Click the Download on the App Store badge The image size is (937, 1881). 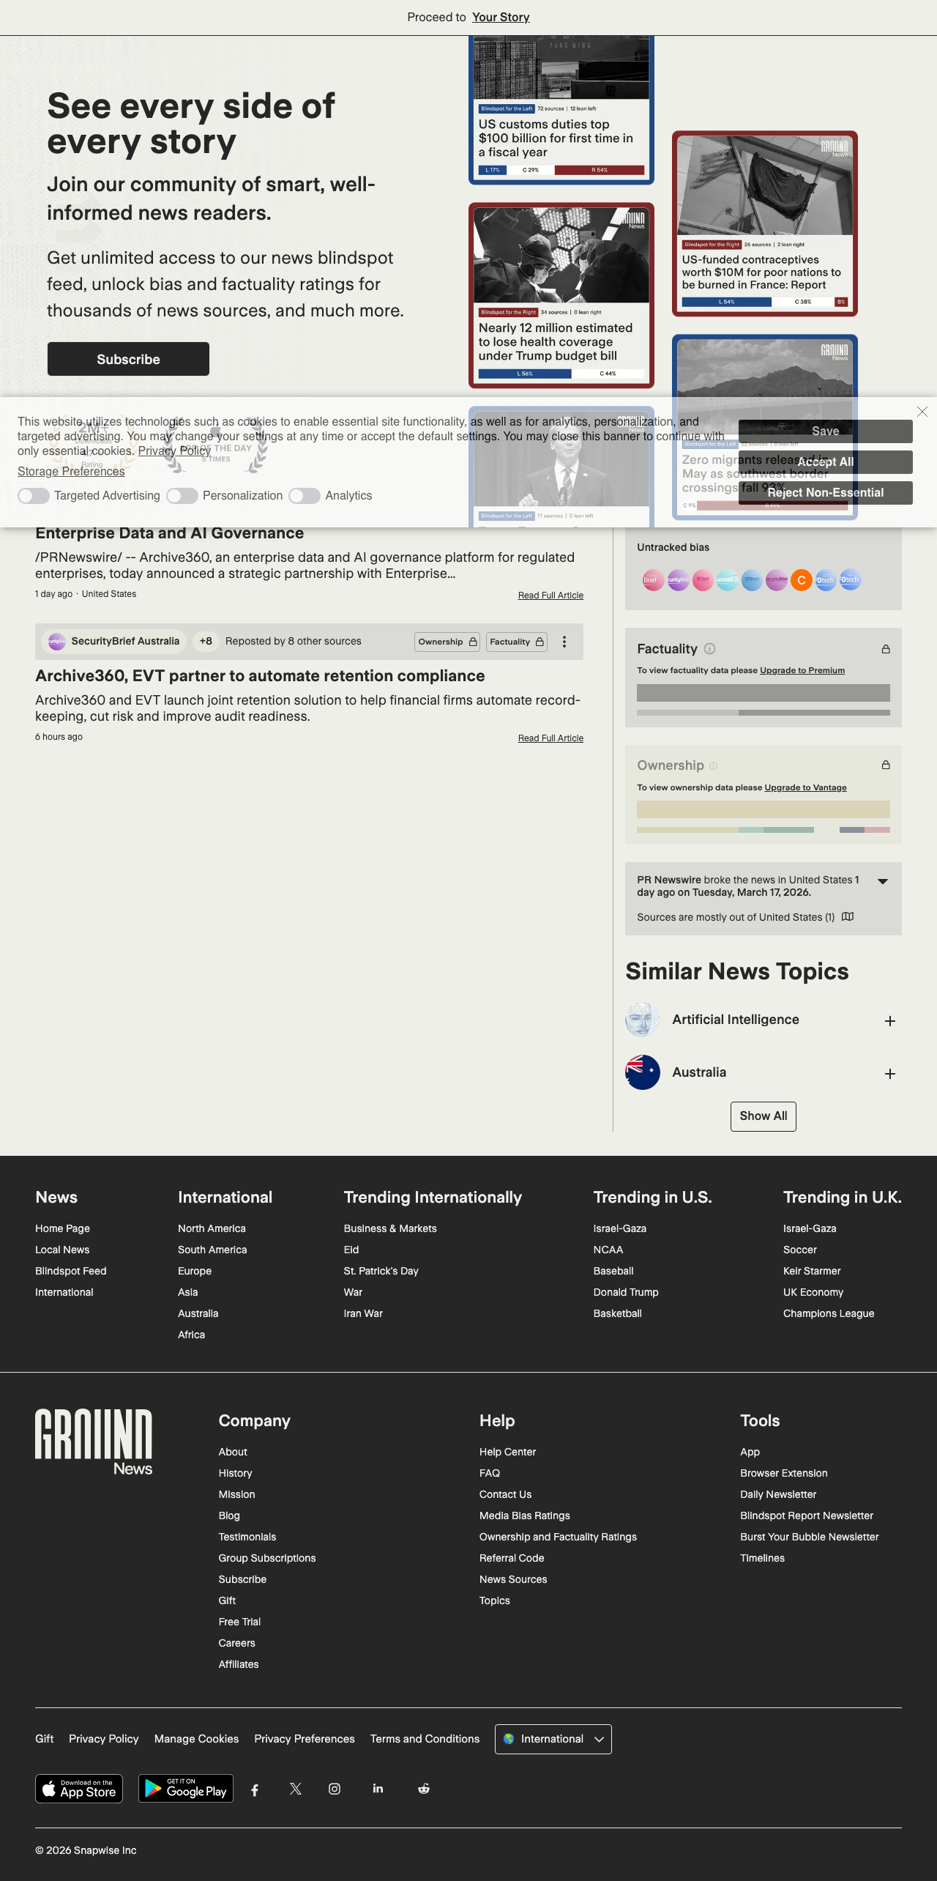(x=79, y=1789)
